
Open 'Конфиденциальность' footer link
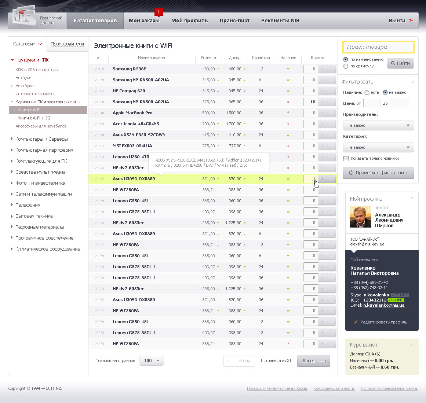click(334, 388)
